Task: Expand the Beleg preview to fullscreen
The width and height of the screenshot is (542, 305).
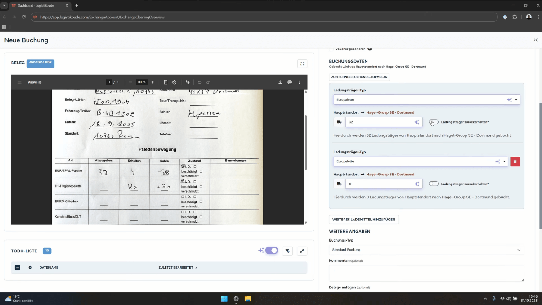Action: point(302,64)
